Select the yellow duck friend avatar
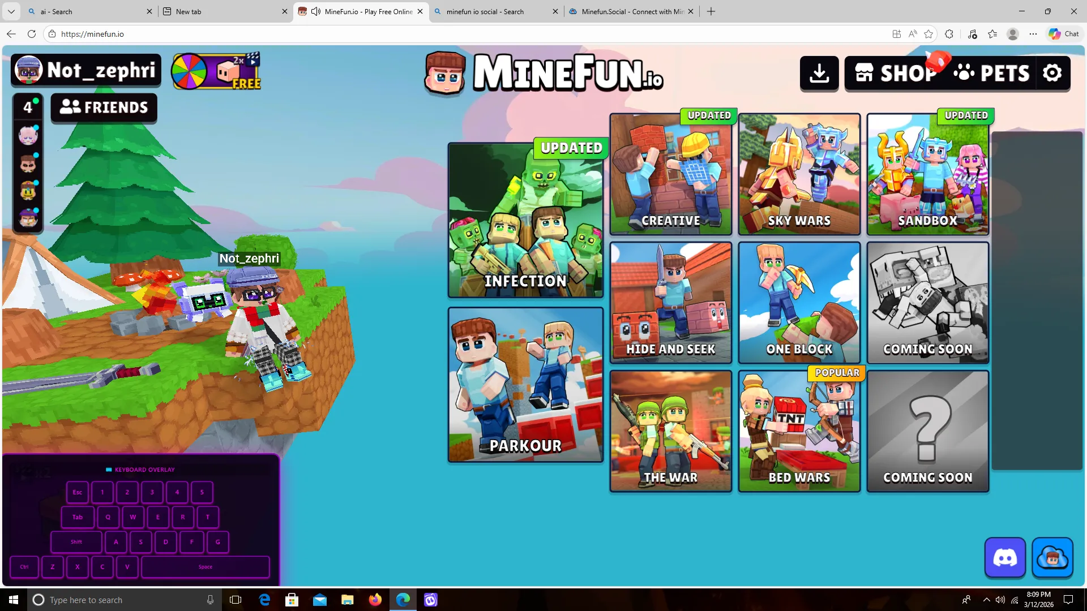This screenshot has height=611, width=1087. 28,191
